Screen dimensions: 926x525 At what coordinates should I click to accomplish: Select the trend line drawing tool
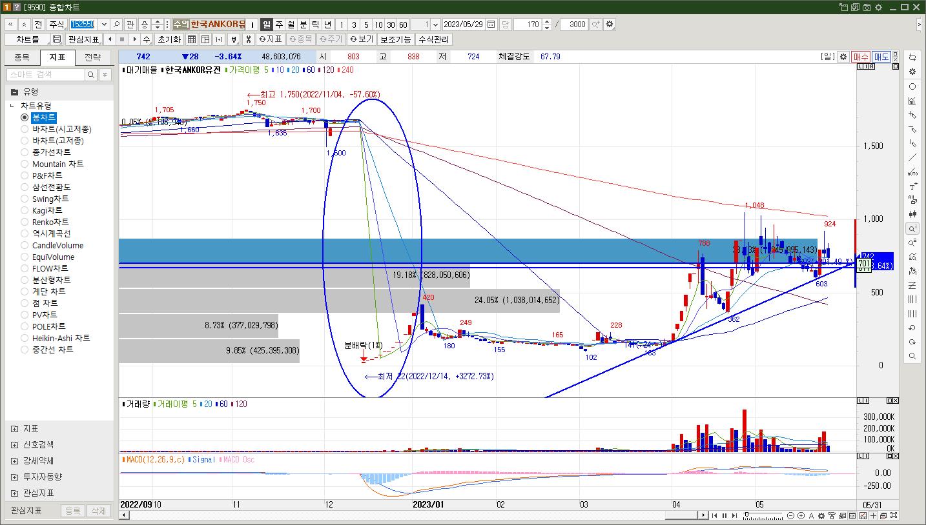pos(912,158)
